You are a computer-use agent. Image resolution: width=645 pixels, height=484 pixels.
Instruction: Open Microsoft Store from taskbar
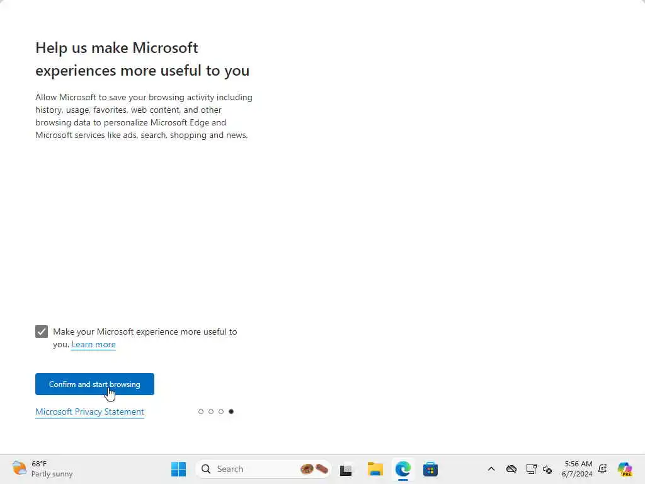point(430,469)
